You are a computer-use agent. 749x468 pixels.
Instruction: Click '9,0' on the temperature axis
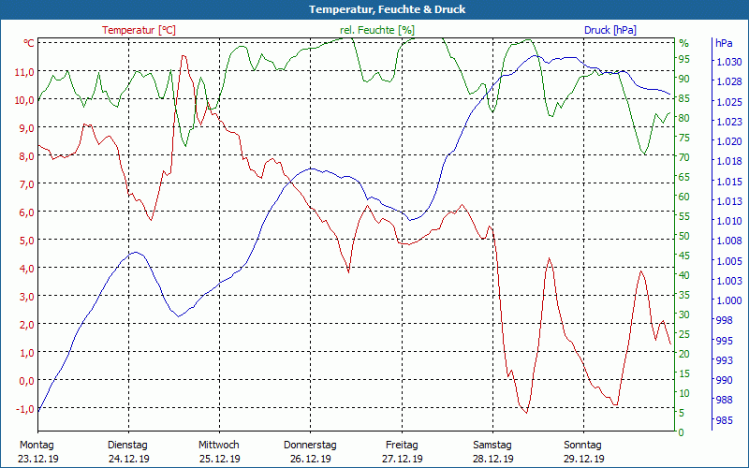click(27, 128)
